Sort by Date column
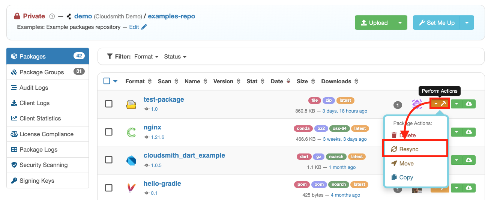Viewport: 491px width, 200px height. pyautogui.click(x=281, y=81)
